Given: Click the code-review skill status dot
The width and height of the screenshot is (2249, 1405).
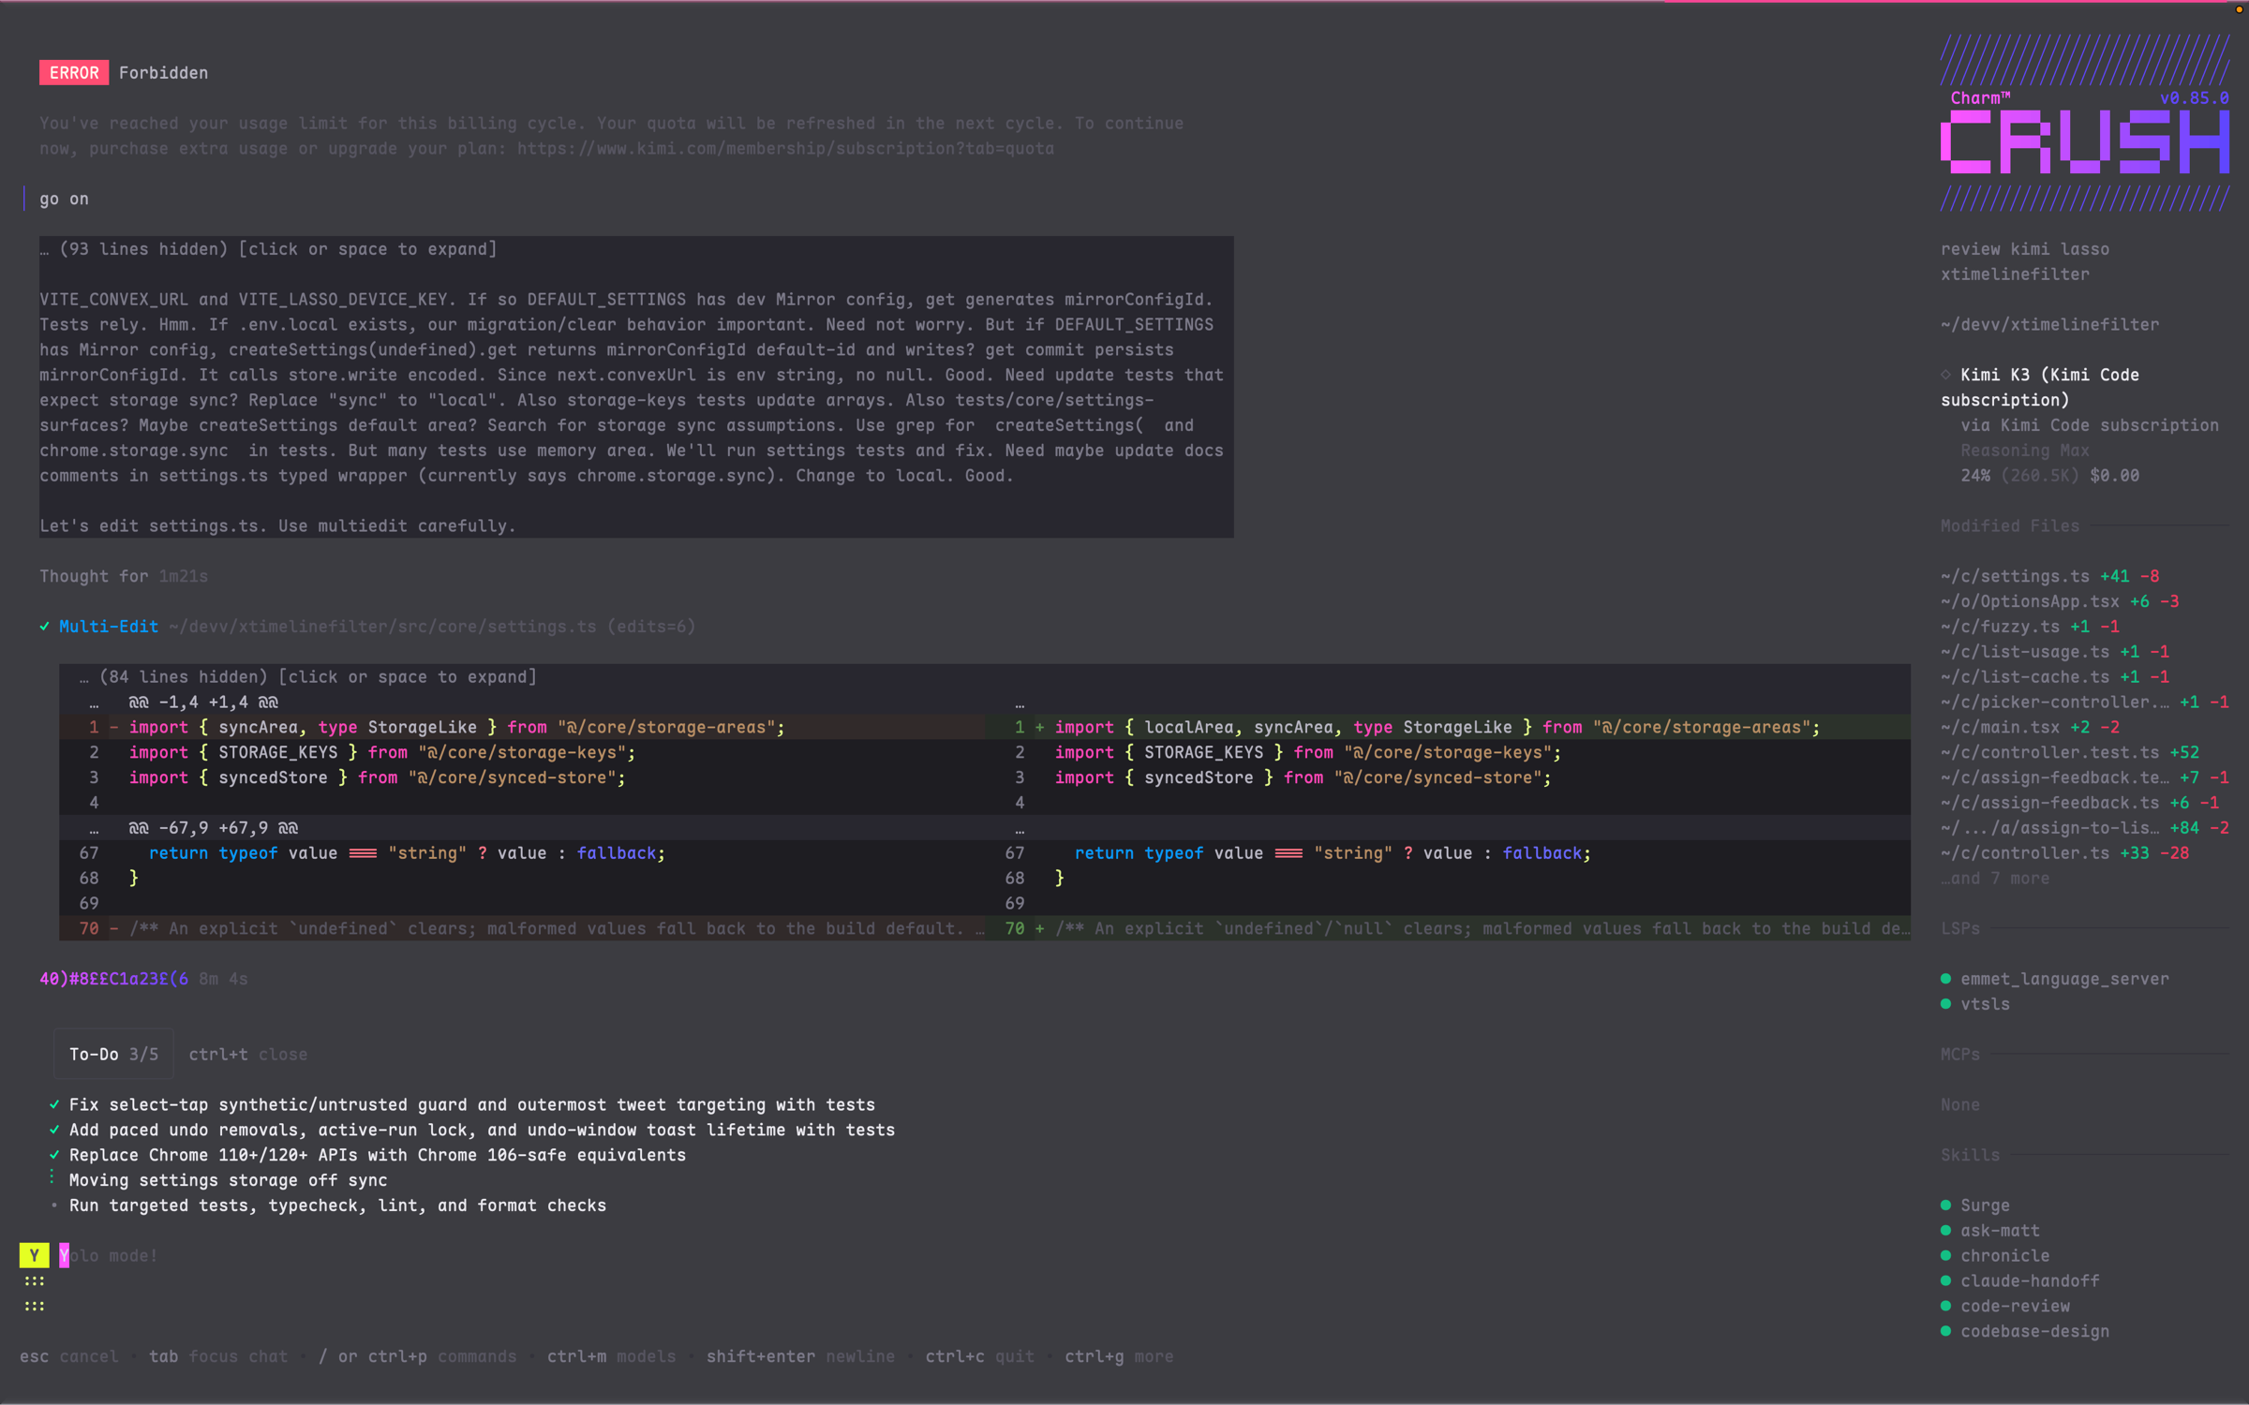Looking at the screenshot, I should click(x=1946, y=1307).
